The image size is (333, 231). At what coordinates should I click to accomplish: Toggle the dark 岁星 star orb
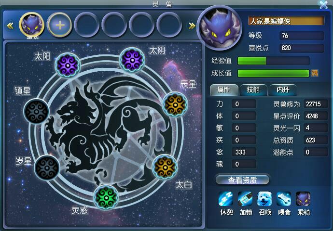tap(47, 167)
